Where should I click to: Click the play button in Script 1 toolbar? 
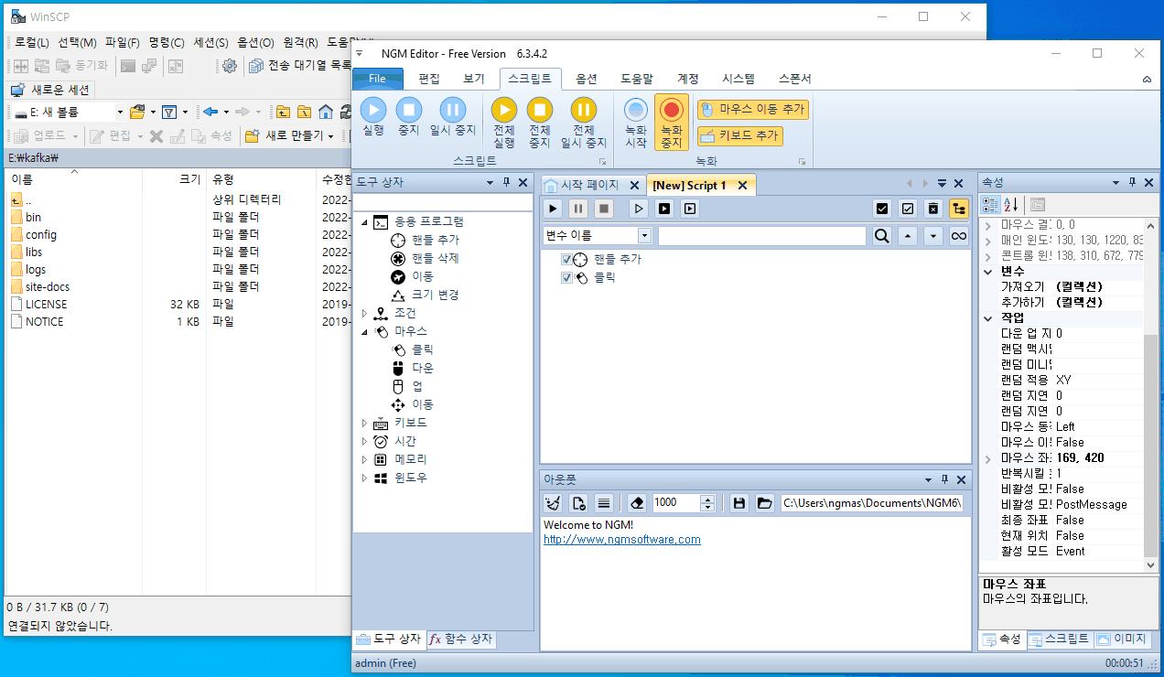point(553,209)
